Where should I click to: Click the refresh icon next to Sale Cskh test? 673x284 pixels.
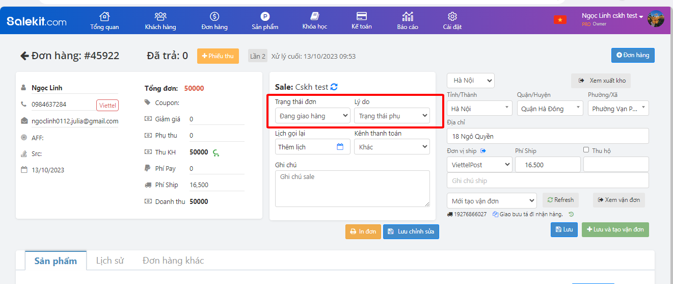[x=334, y=87]
